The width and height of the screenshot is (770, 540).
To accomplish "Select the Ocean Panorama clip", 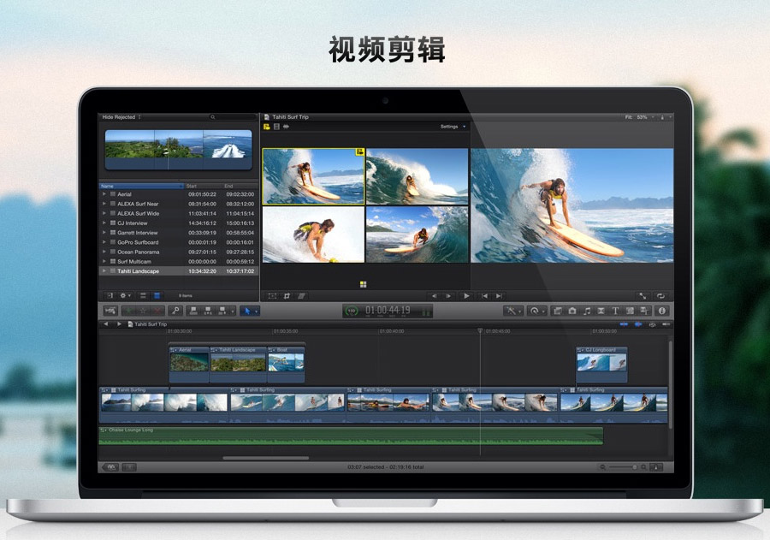I will point(179,252).
